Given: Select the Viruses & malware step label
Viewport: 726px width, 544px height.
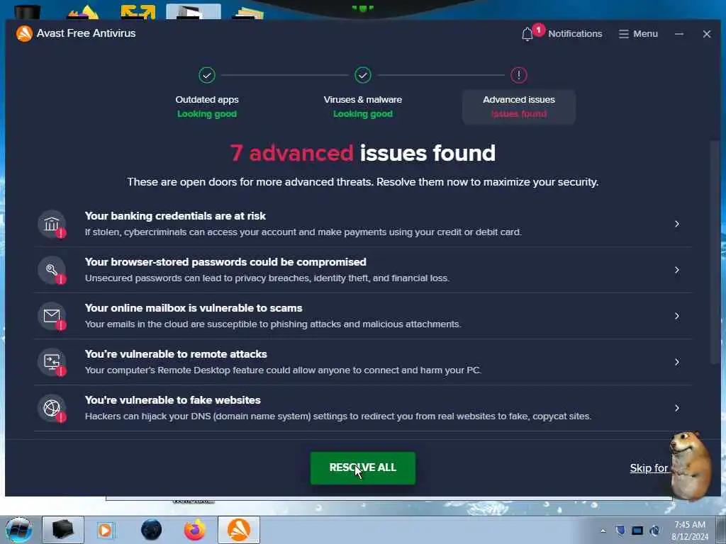Looking at the screenshot, I should [x=362, y=99].
